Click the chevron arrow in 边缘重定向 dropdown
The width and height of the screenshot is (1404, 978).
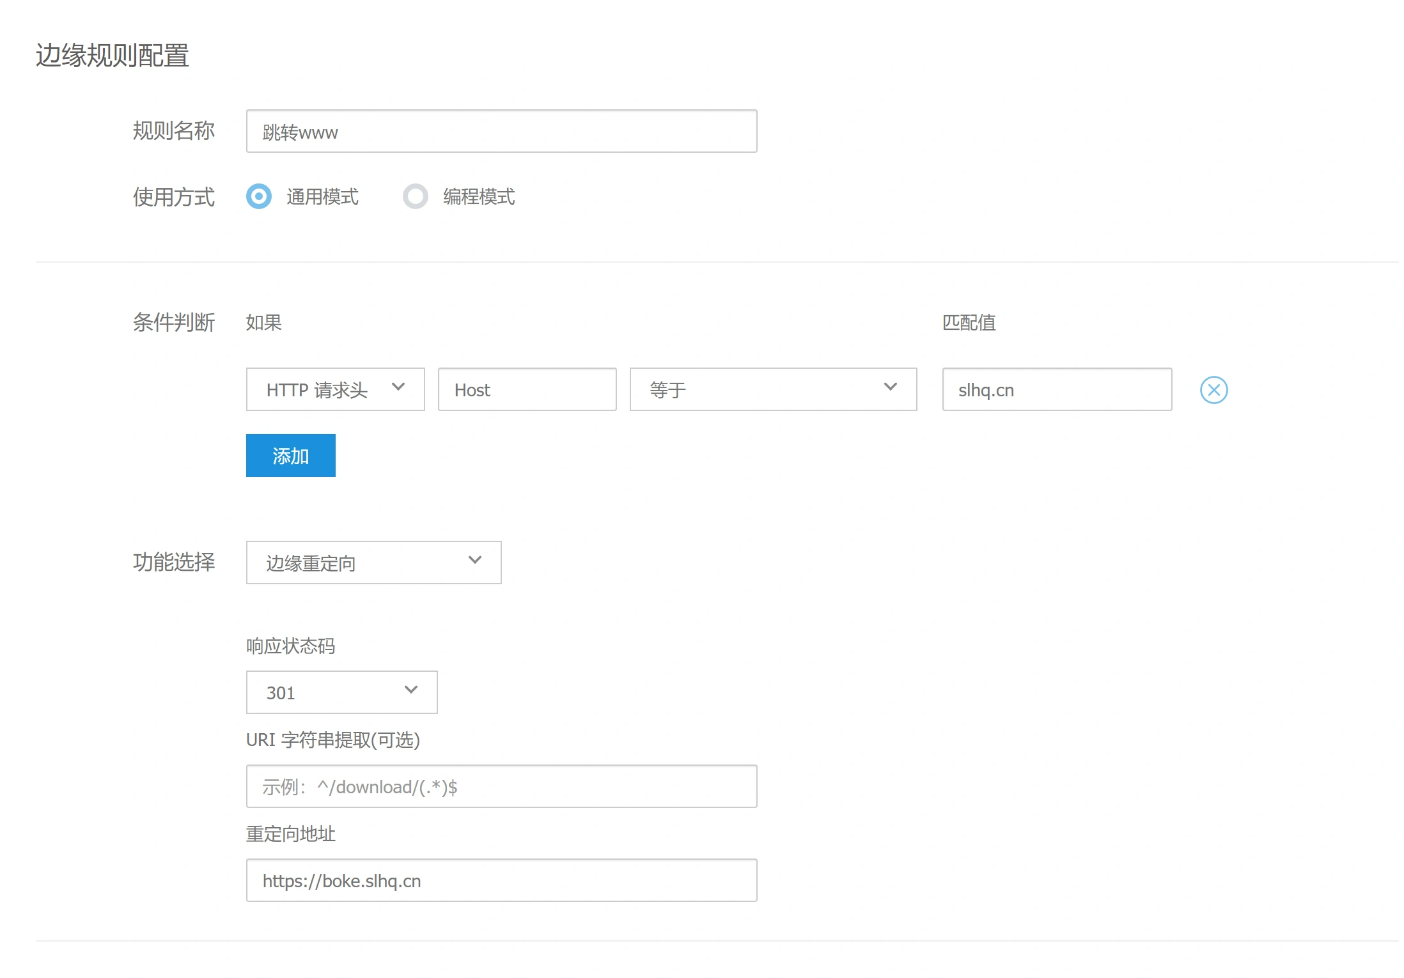(474, 560)
